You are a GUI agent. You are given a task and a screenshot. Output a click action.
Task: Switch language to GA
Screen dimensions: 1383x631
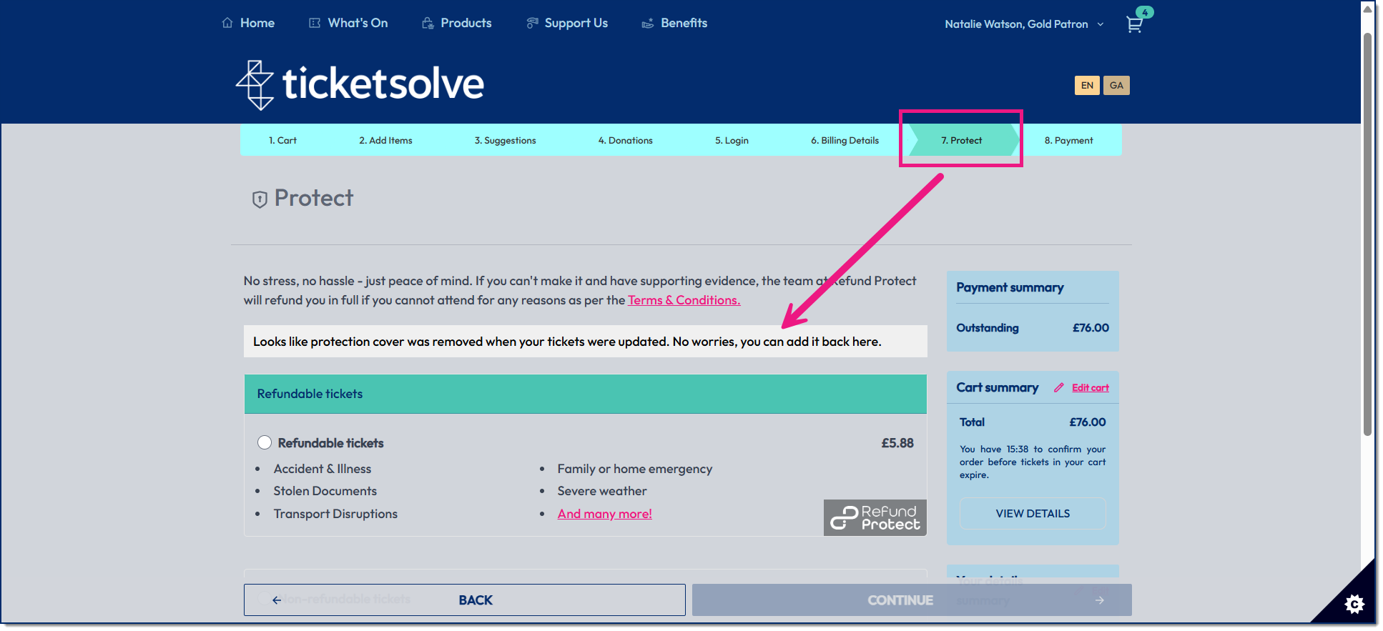click(x=1116, y=85)
